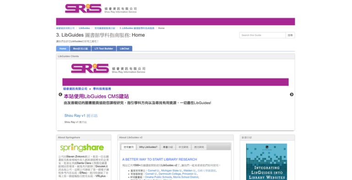This screenshot has width=352, height=180.
Task: Click the '3. LibGuides 圖書館學科指南服務: Home' page title
Action: tap(100, 35)
